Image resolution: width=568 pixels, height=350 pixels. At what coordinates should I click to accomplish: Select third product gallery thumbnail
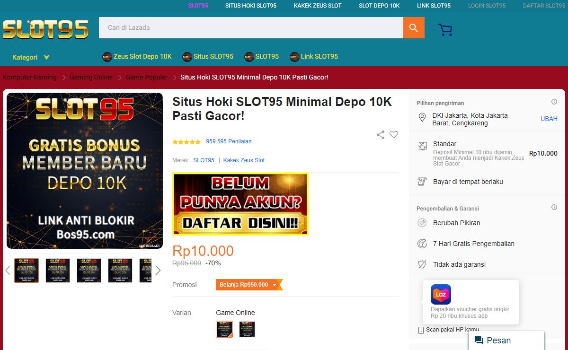click(89, 271)
